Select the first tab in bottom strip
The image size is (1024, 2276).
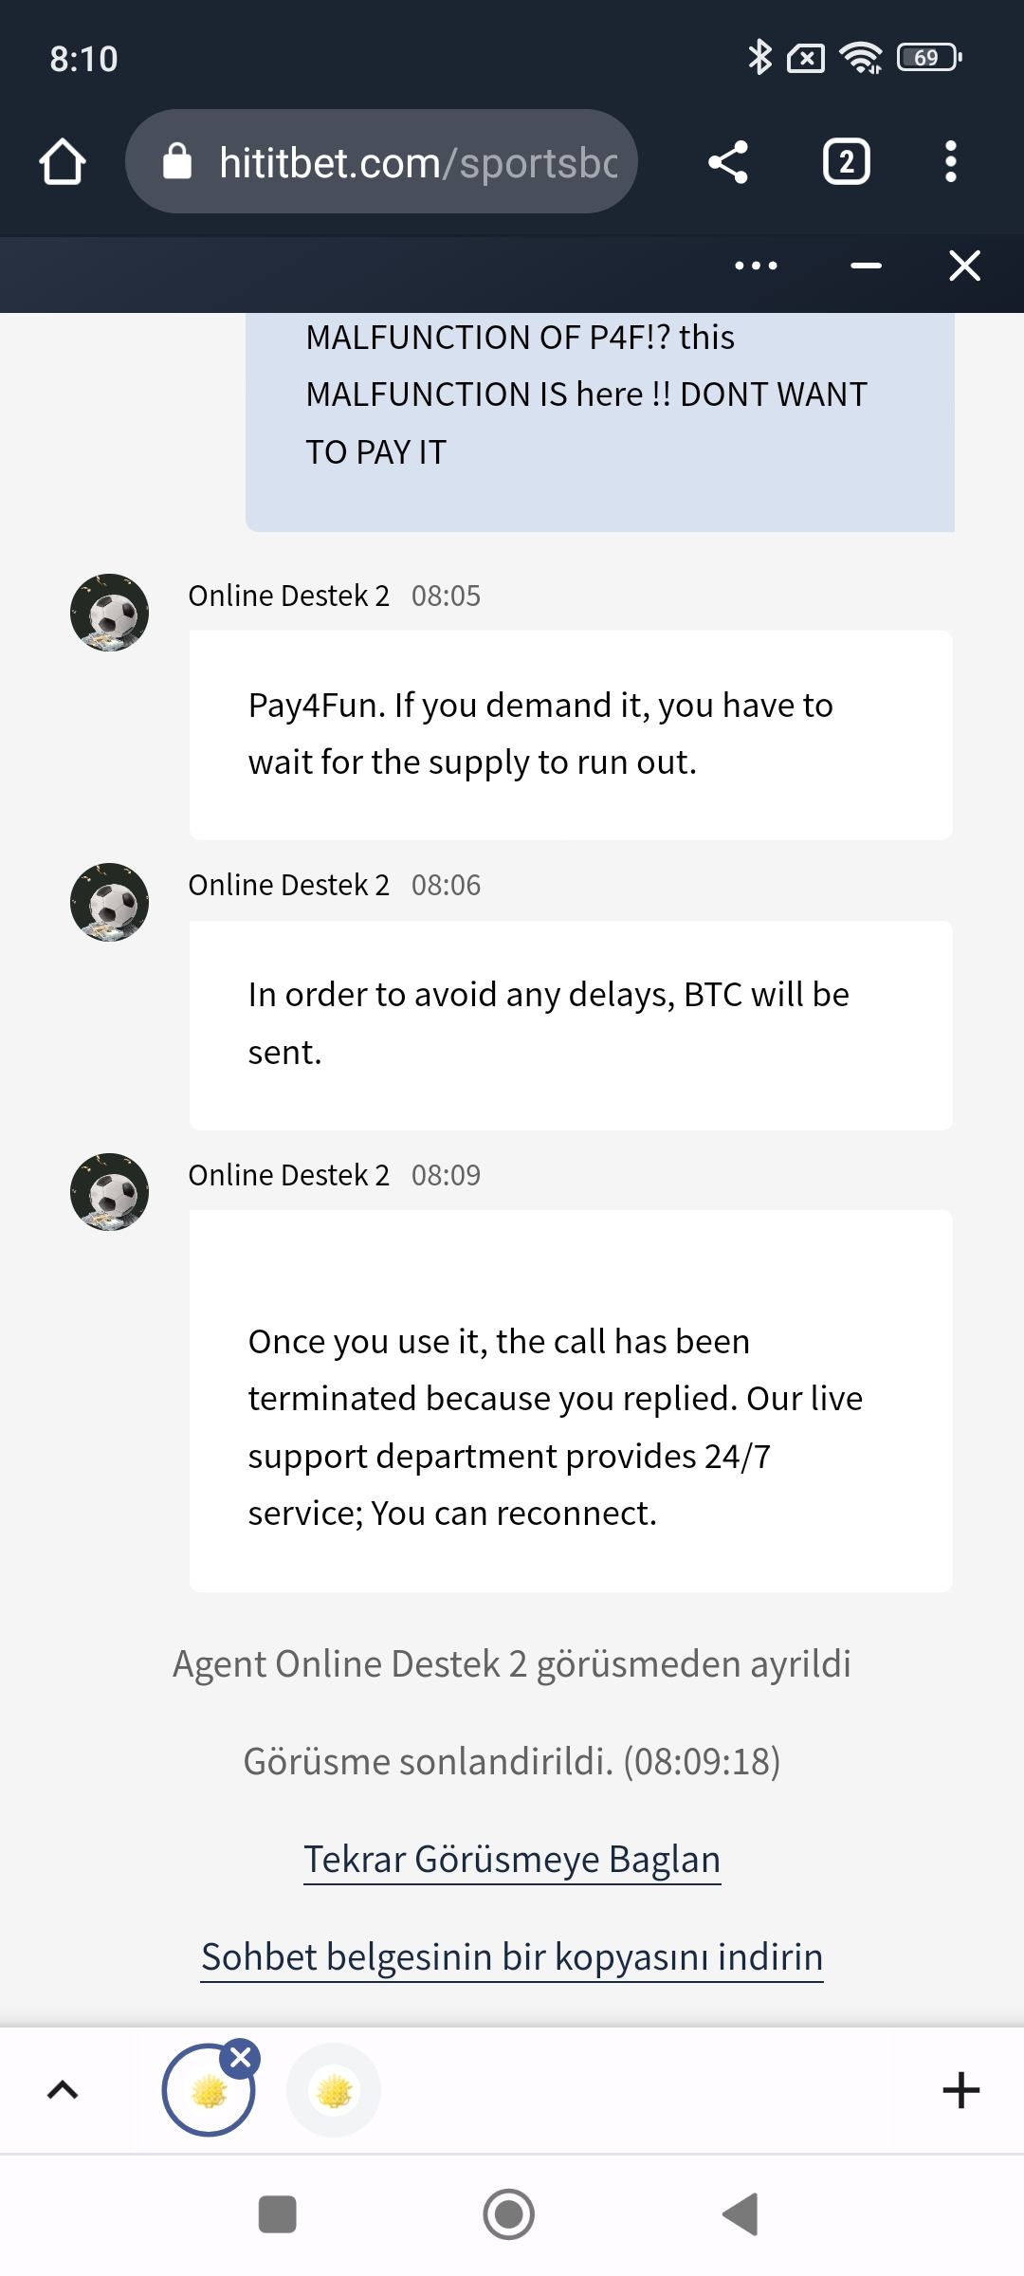point(207,2092)
